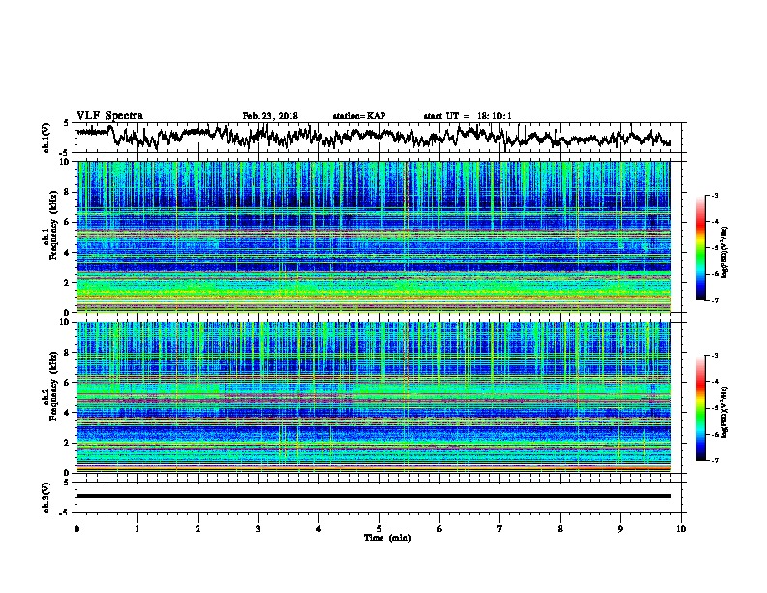Click the ch.2 "Frequency (kHz)" axis label
The width and height of the screenshot is (767, 593).
tap(53, 386)
